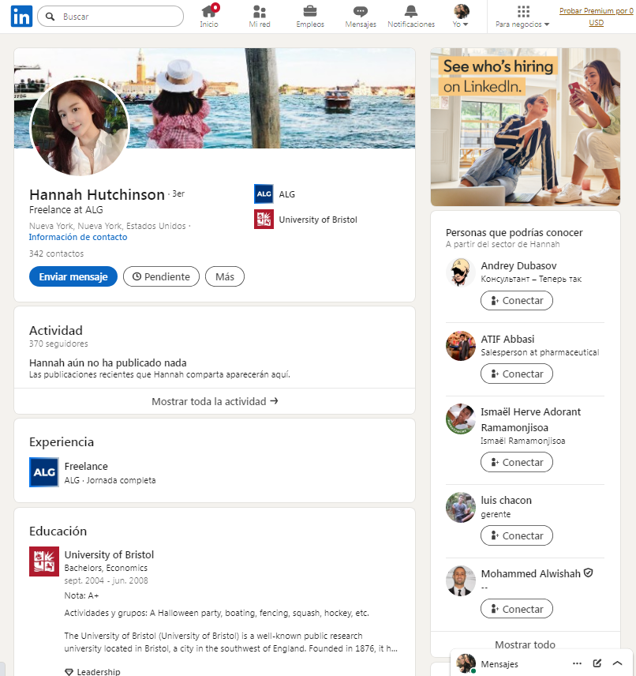Connect with Mohammed Alwishah

tap(517, 609)
